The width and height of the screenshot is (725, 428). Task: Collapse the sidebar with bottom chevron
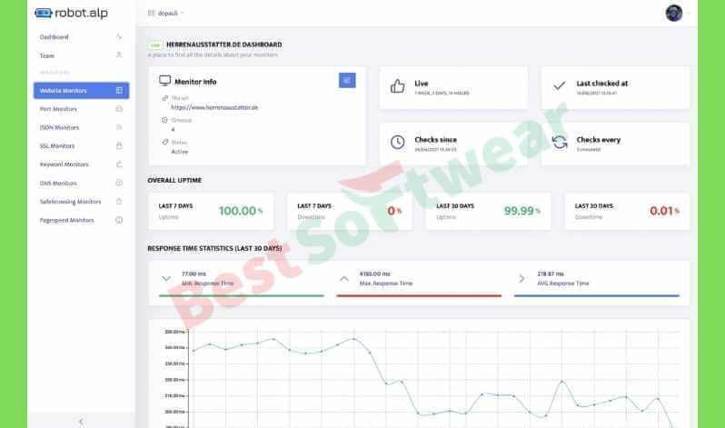(81, 422)
